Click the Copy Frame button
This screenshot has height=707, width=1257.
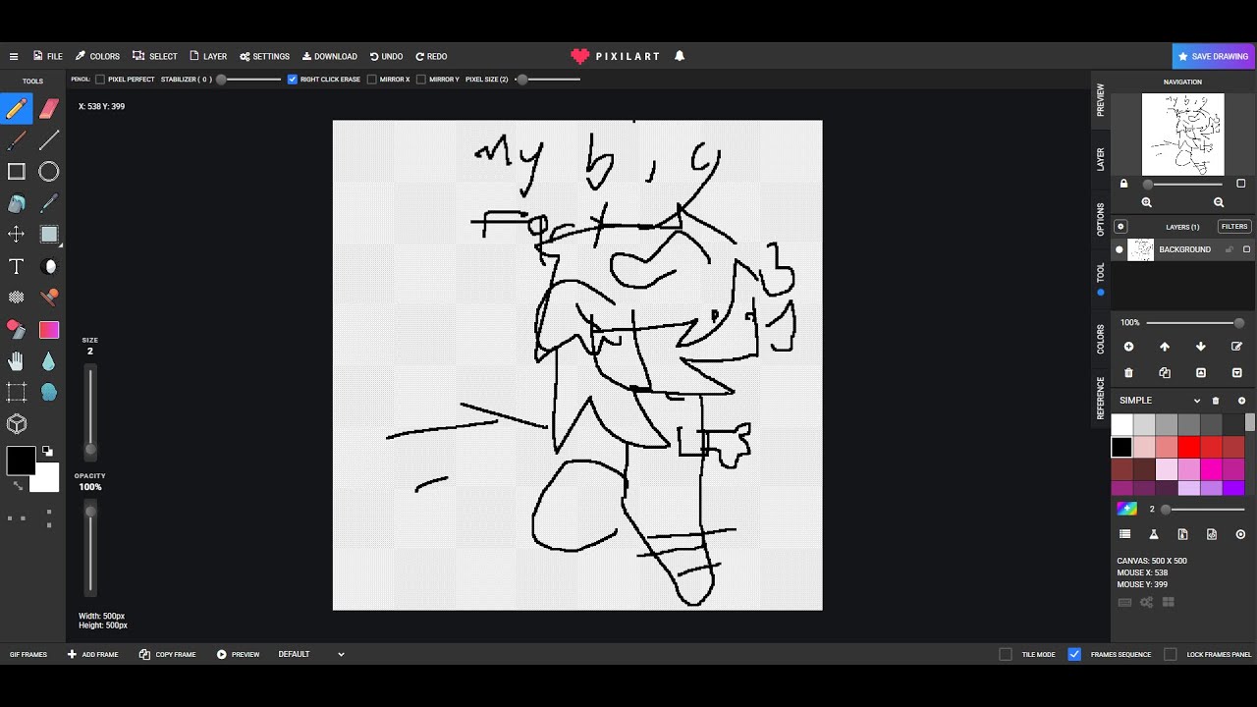(167, 654)
